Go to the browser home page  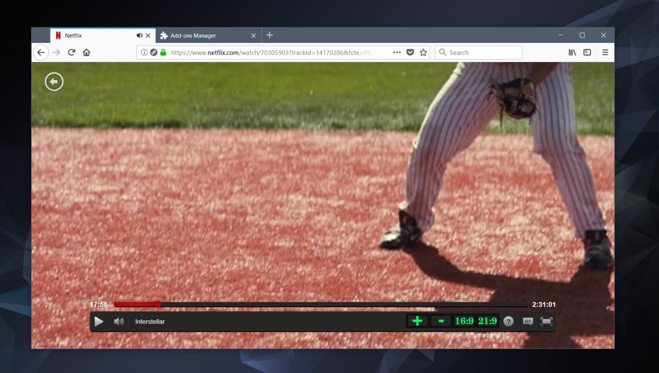86,53
